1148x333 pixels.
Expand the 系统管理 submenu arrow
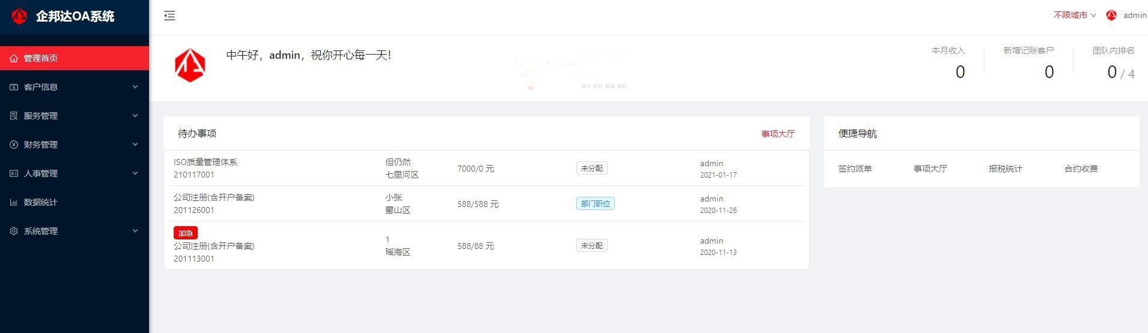pyautogui.click(x=135, y=231)
